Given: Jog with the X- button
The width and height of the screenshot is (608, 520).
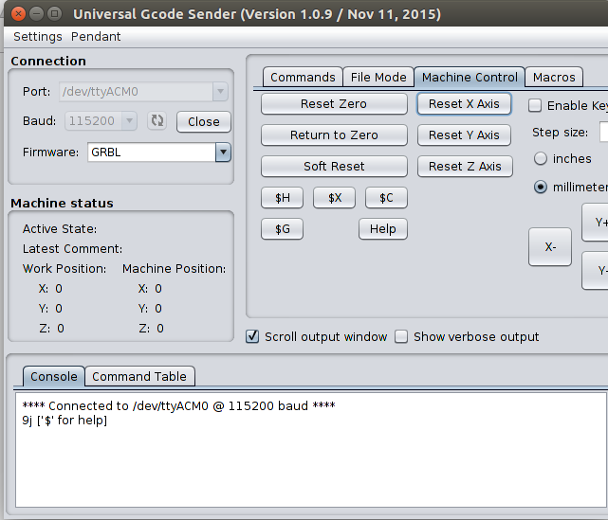Looking at the screenshot, I should [x=550, y=246].
